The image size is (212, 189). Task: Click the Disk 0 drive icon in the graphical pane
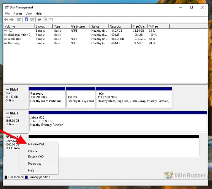(8, 89)
